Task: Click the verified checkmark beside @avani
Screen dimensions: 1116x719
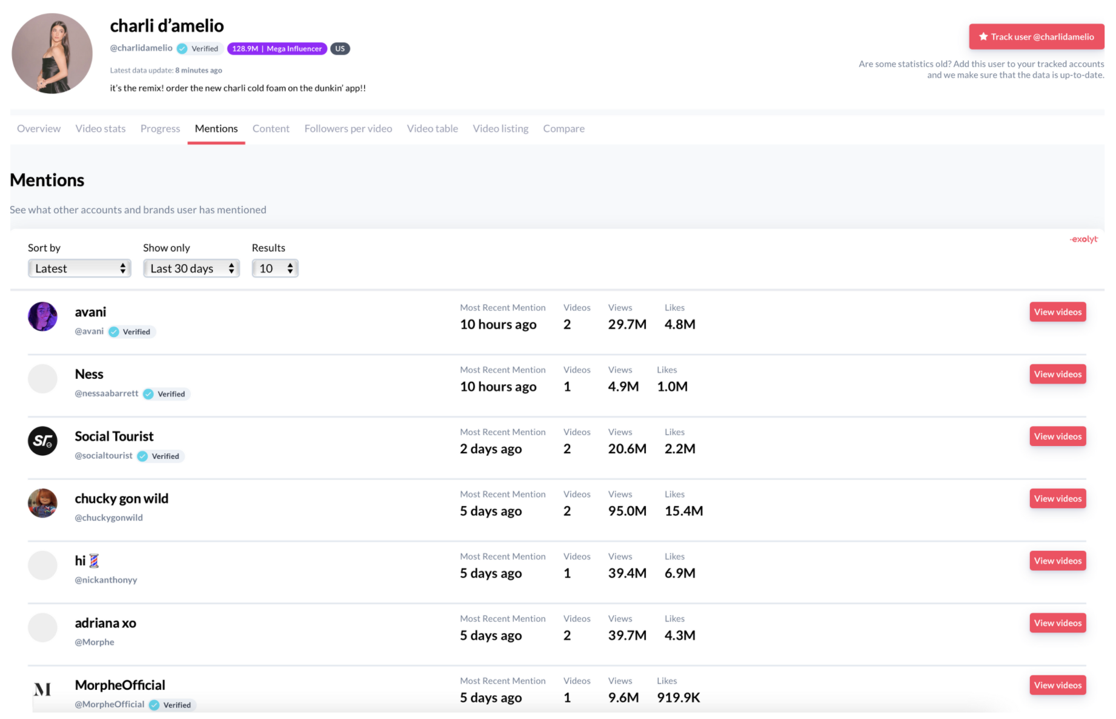Action: point(114,332)
